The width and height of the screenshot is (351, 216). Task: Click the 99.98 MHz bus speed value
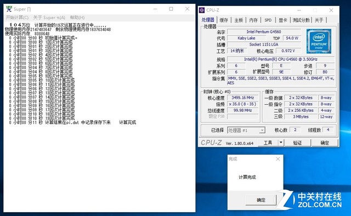coord(242,110)
